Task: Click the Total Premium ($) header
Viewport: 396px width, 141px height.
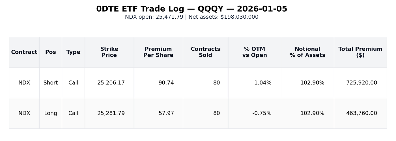Action: click(x=360, y=52)
